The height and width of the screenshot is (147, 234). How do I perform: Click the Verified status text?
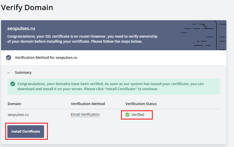click(x=138, y=115)
